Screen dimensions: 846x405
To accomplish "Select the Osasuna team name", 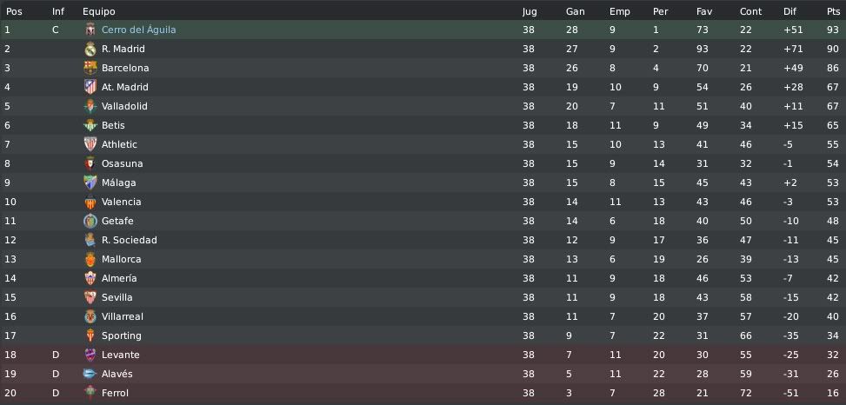I will (x=123, y=163).
